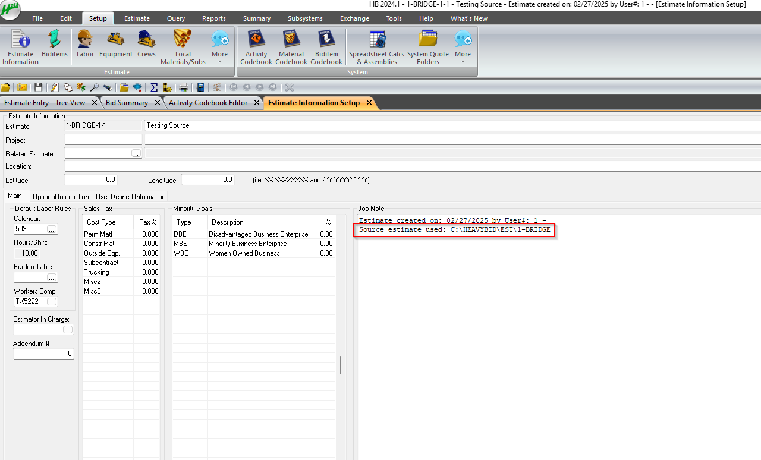This screenshot has height=460, width=761.
Task: Open the Estimate menu tab
Action: (137, 18)
